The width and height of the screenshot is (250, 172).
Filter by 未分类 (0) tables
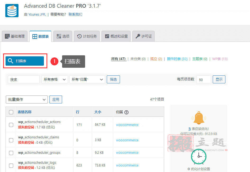pos(138,59)
